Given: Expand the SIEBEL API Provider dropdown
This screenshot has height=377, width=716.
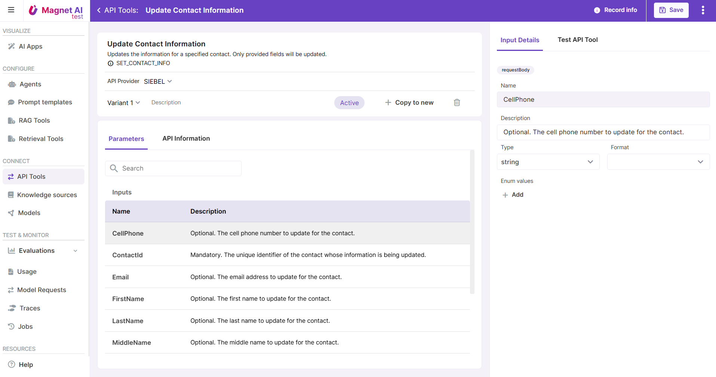Looking at the screenshot, I should 158,82.
